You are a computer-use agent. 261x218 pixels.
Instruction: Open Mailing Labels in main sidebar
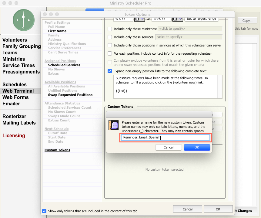[19, 123]
